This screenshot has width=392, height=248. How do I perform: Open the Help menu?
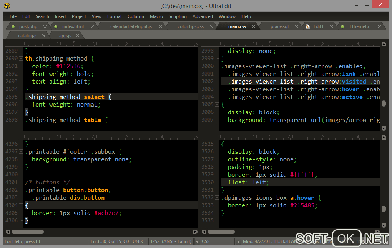pos(246,16)
